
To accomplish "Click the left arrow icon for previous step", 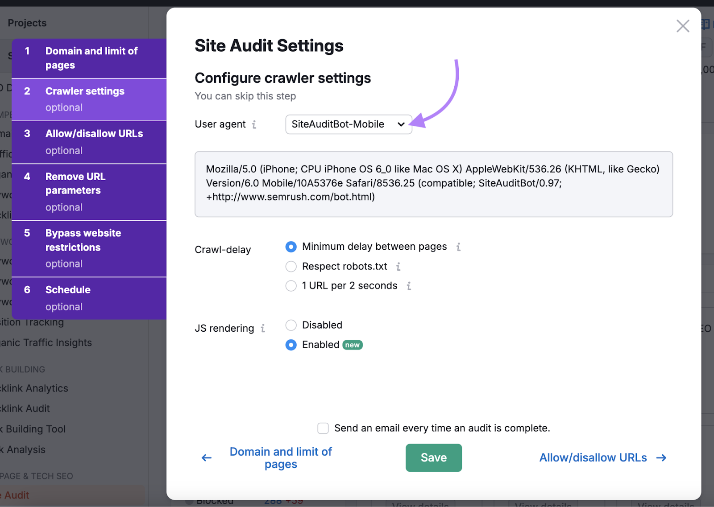I will pyautogui.click(x=207, y=458).
